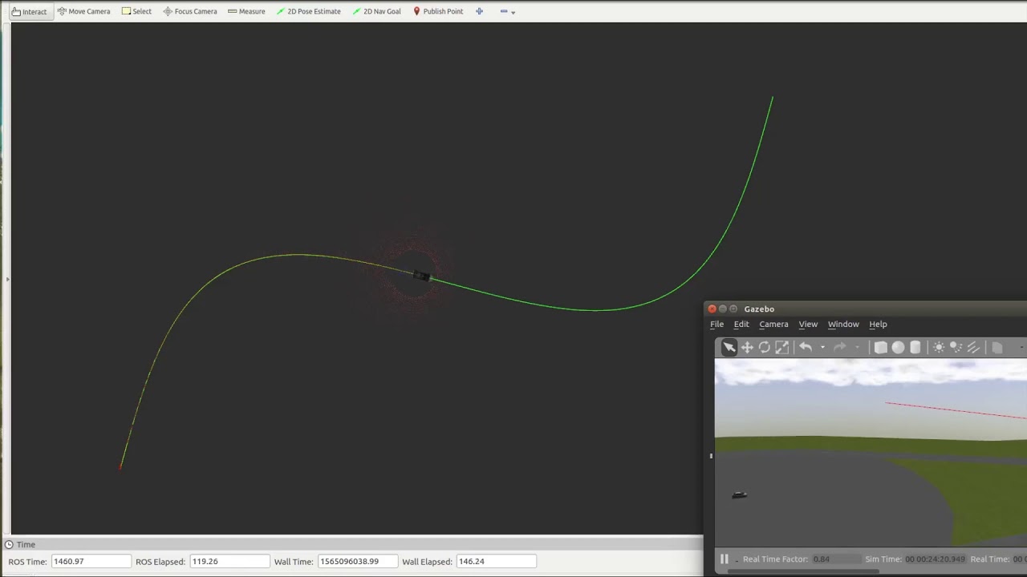Open the minus remove-tool dropdown

click(x=508, y=11)
